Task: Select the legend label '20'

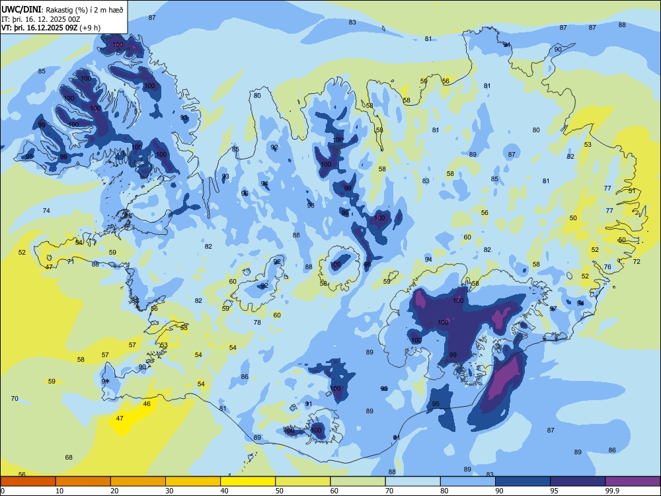Action: point(114,491)
